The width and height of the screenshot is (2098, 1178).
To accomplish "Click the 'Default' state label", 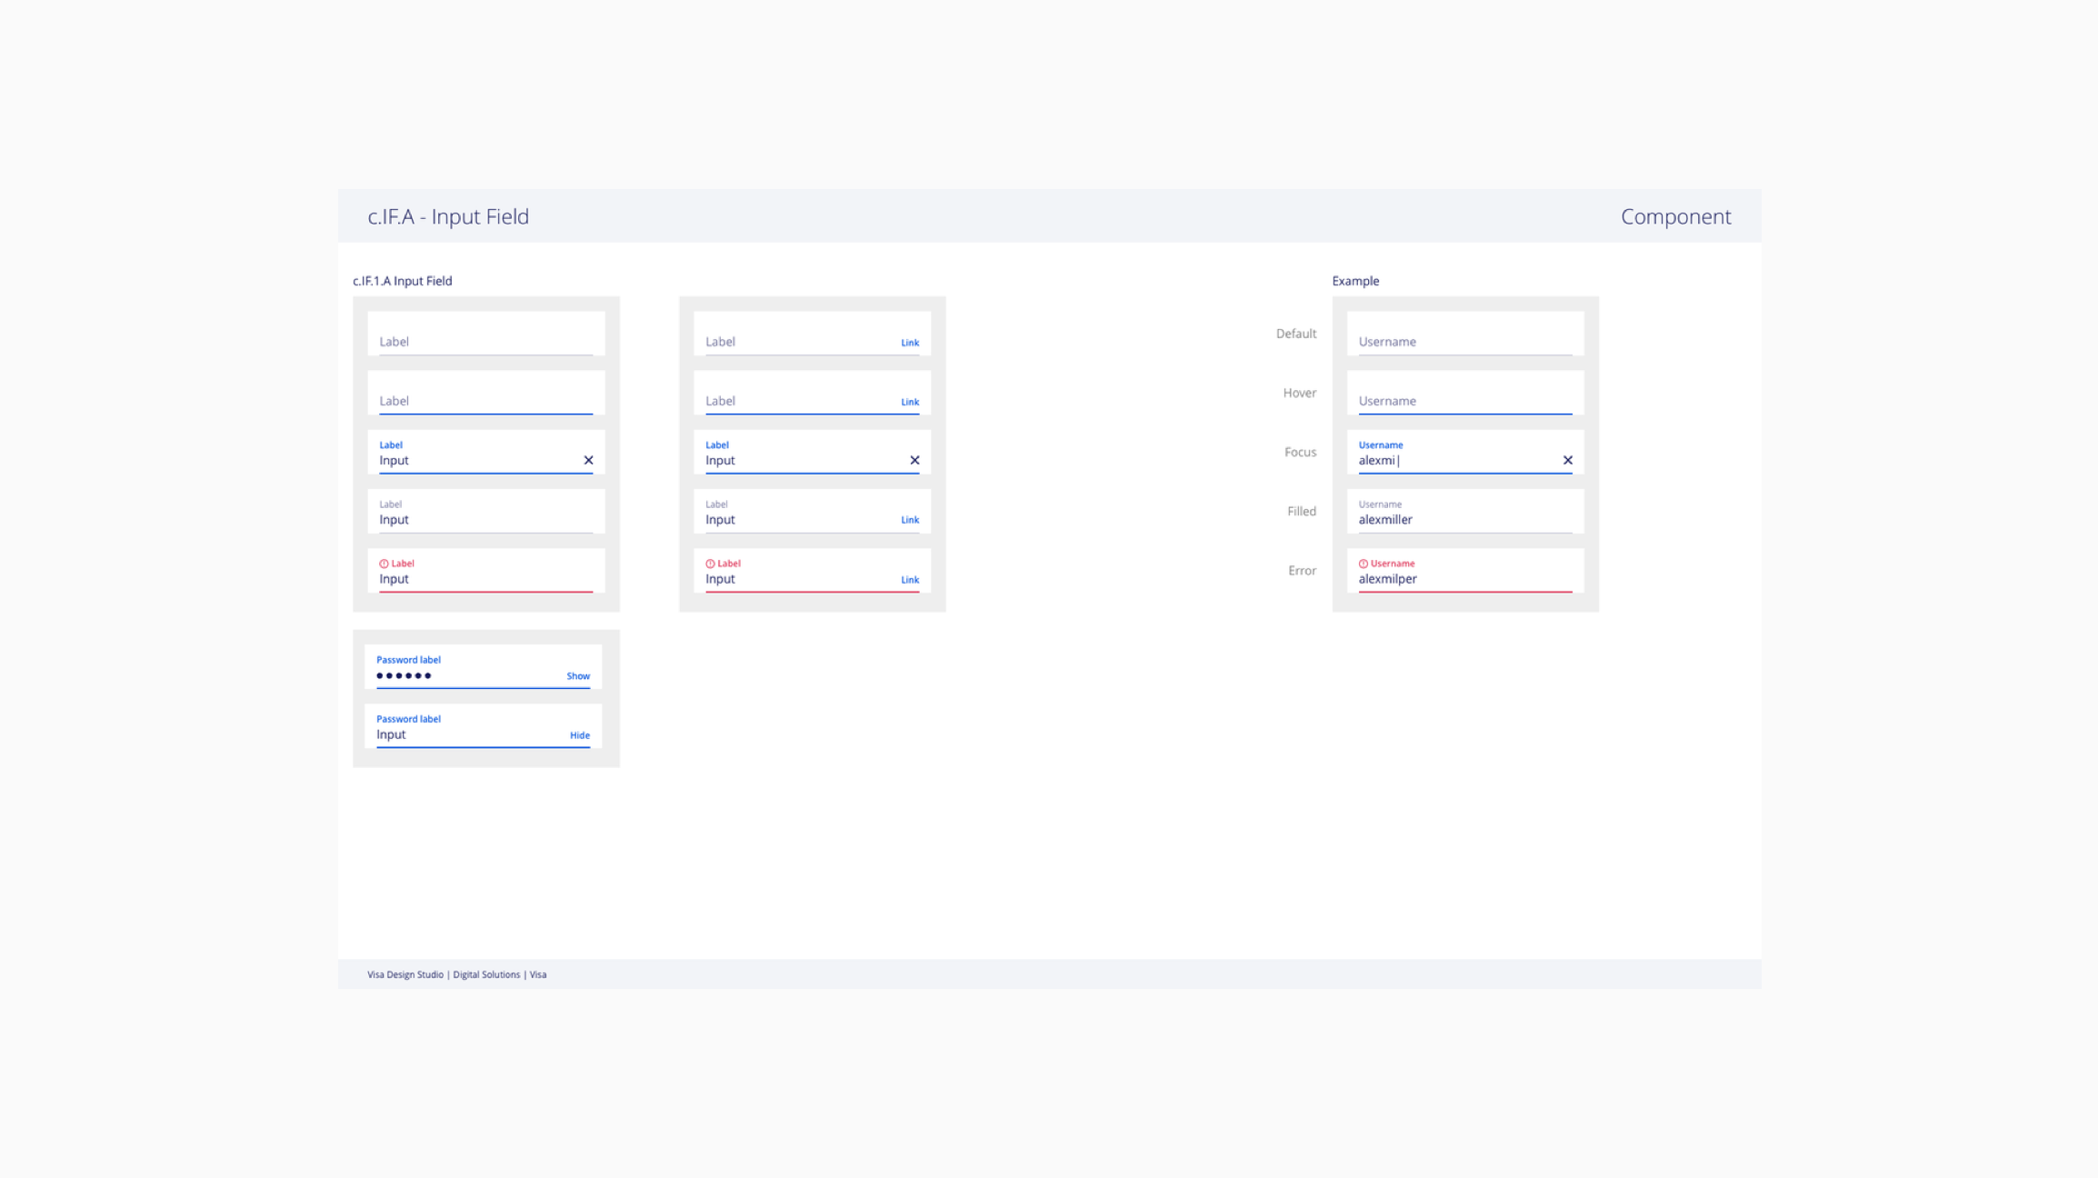I will point(1296,334).
